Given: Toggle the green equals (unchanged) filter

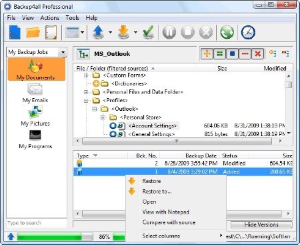Looking at the screenshot, I should click(x=219, y=53).
